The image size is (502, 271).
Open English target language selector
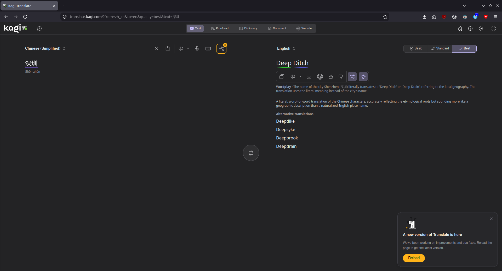[x=286, y=48]
